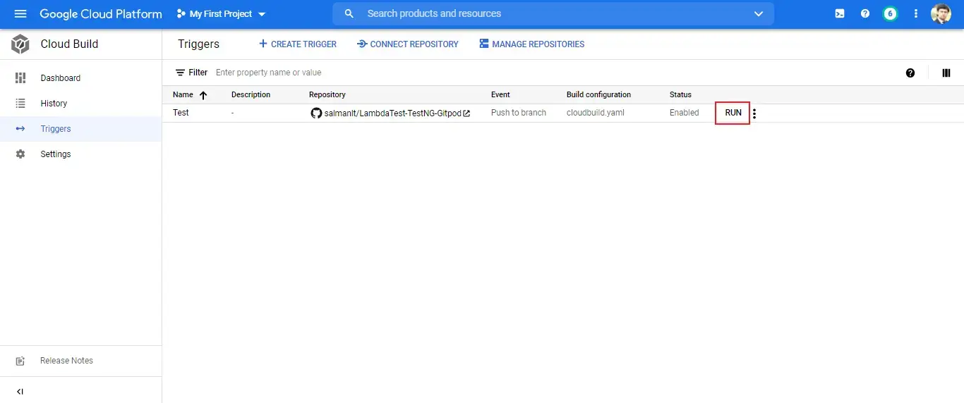Open column display options icon
This screenshot has height=403, width=964.
[x=946, y=73]
